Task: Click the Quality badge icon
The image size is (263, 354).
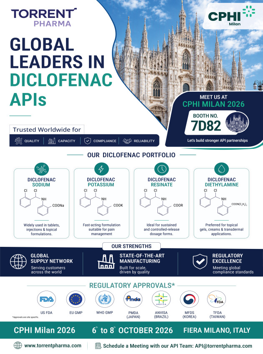Action: coord(18,141)
